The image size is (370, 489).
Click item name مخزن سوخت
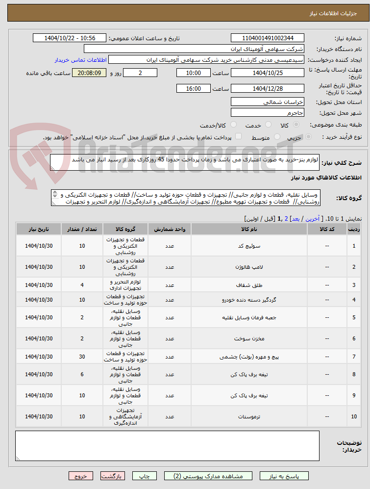pyautogui.click(x=249, y=339)
